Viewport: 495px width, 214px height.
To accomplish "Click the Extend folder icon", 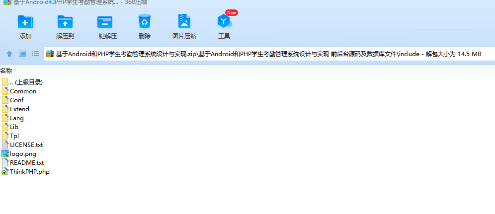I will [5, 109].
